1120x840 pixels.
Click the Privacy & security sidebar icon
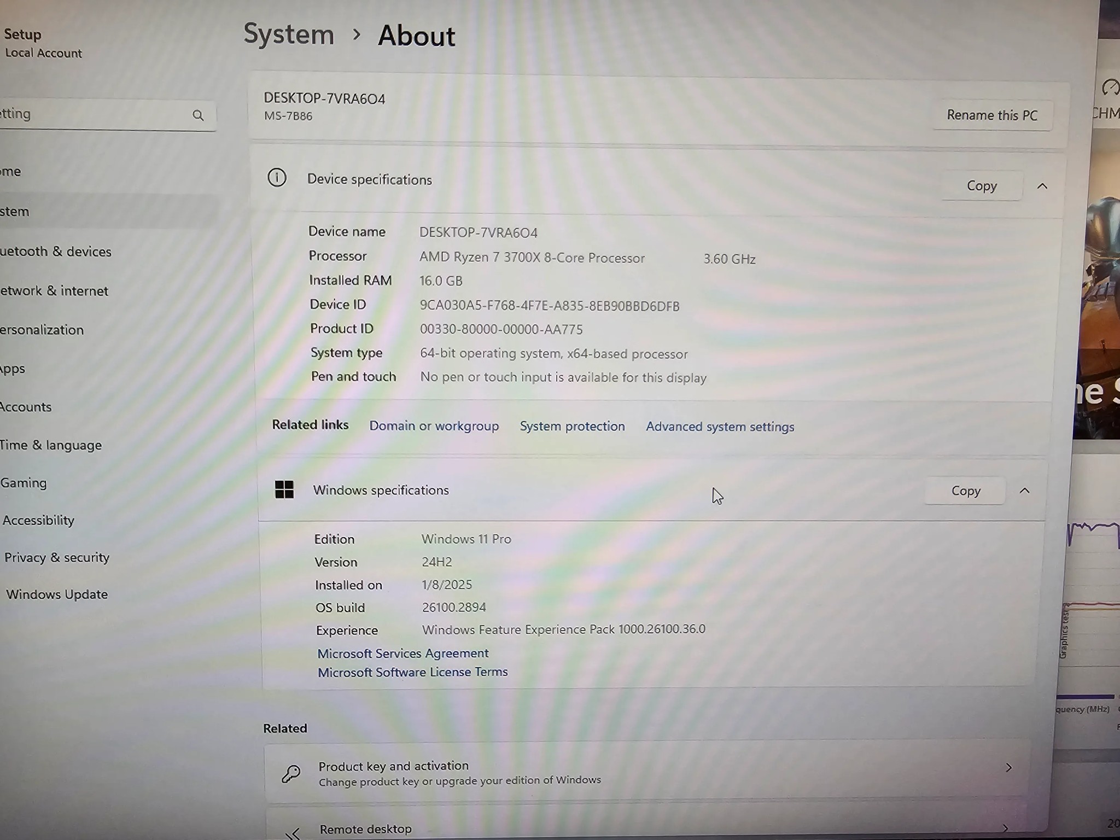pyautogui.click(x=56, y=557)
